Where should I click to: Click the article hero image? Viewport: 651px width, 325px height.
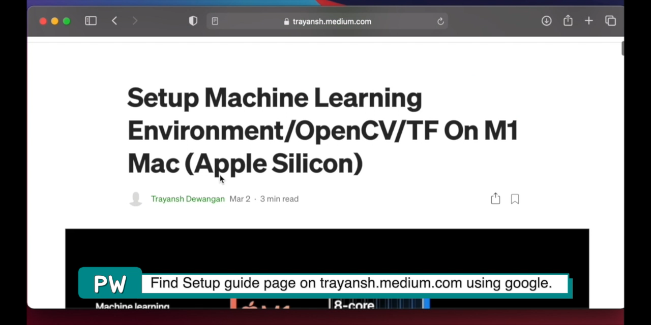point(327,268)
